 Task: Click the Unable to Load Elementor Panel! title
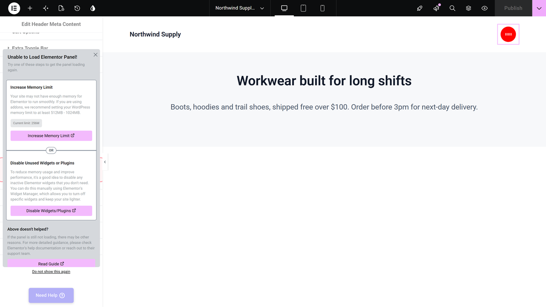[x=42, y=57]
